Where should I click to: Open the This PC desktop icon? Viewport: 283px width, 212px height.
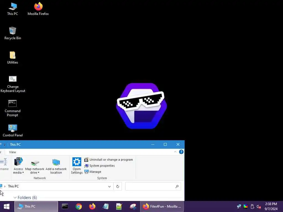click(13, 9)
